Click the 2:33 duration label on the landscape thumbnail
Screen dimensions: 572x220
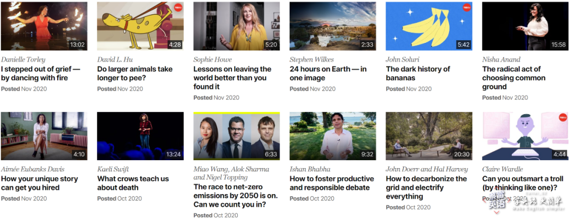pyautogui.click(x=368, y=45)
